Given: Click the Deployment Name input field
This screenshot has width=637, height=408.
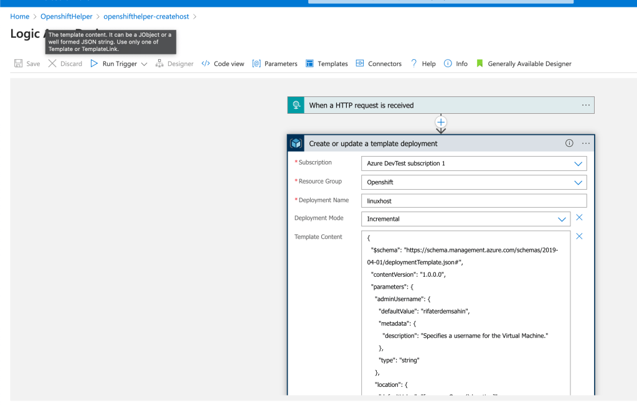Looking at the screenshot, I should tap(474, 201).
